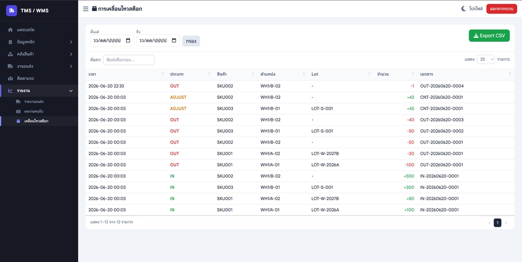Open the งานขนส่ง menu item
The image size is (522, 262).
(x=39, y=66)
